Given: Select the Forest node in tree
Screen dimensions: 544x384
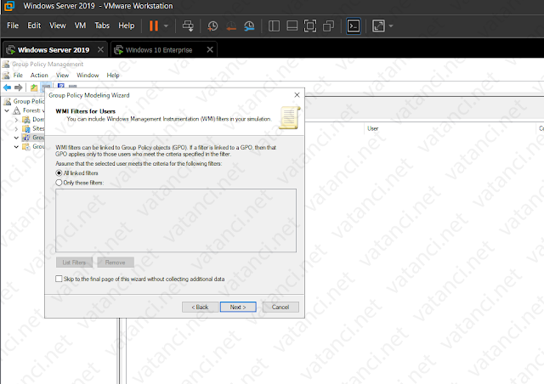Looking at the screenshot, I should point(34,110).
